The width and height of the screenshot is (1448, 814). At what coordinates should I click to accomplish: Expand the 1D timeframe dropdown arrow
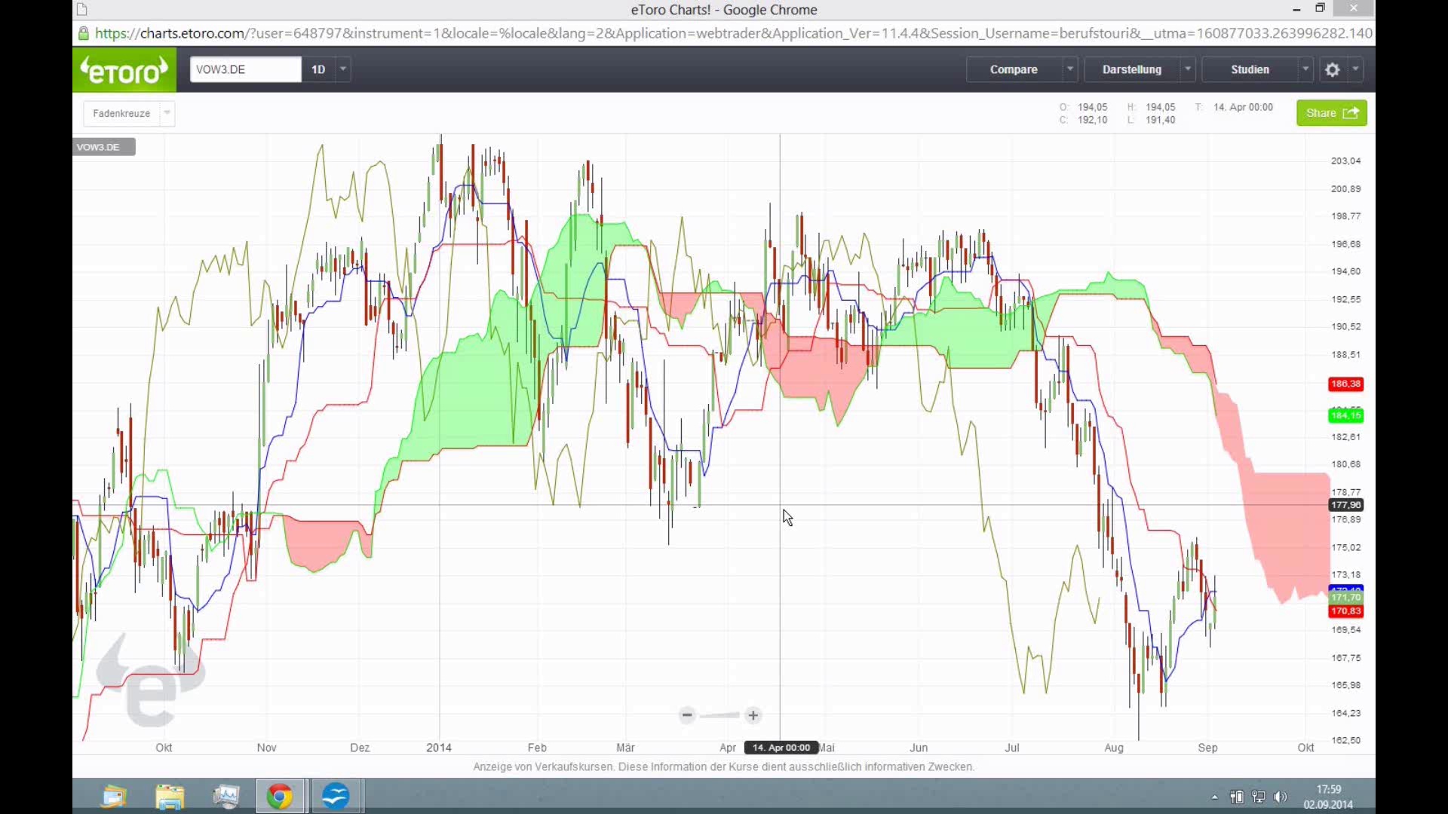[343, 69]
